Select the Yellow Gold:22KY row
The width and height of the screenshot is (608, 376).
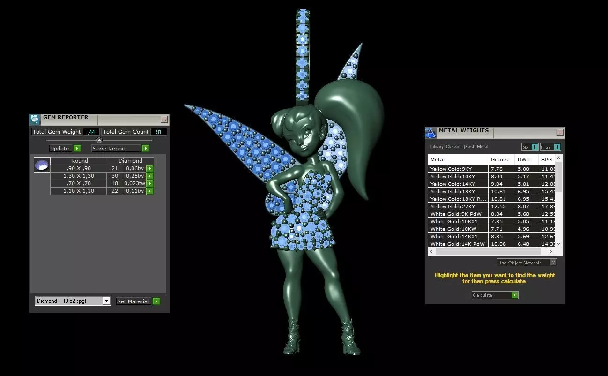click(491, 206)
